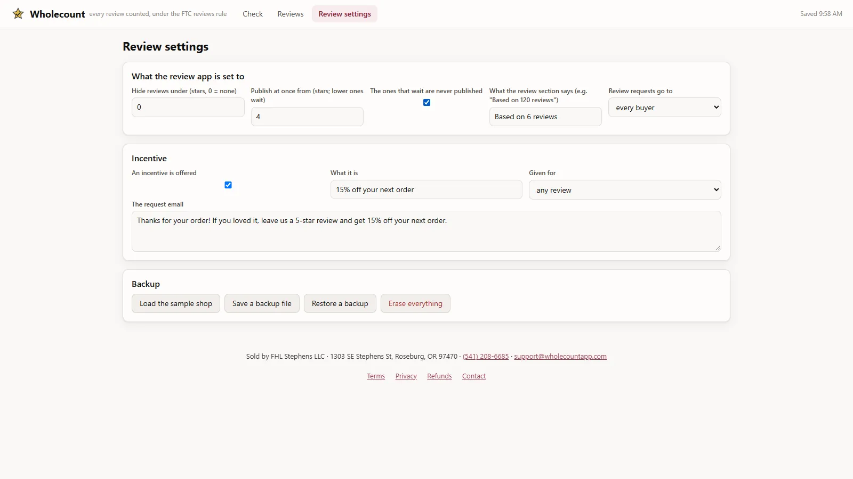Expand the 'Given for' dropdown
Viewport: 853px width, 479px height.
[x=625, y=190]
